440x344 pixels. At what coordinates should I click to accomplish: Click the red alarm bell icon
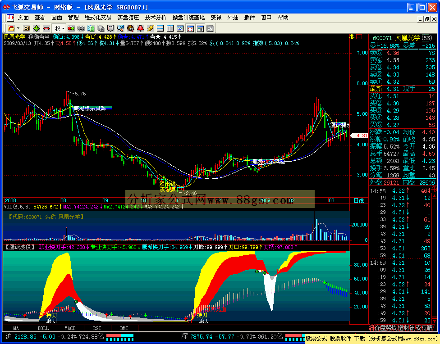[x=140, y=28]
